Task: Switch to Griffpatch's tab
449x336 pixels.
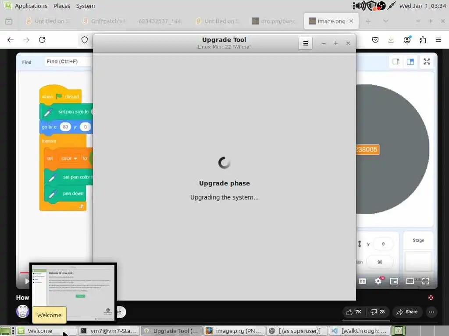Action: [x=104, y=21]
